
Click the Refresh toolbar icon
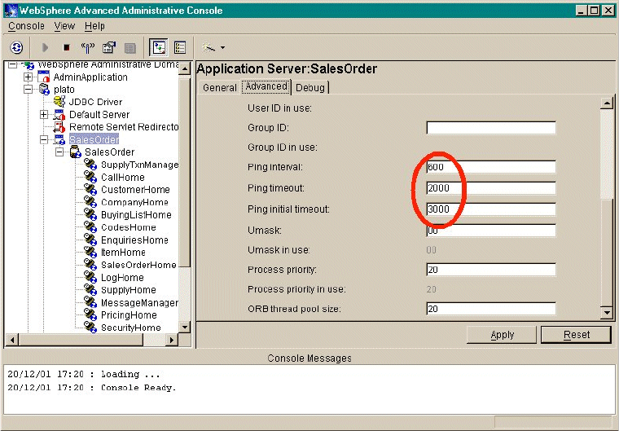coord(16,47)
